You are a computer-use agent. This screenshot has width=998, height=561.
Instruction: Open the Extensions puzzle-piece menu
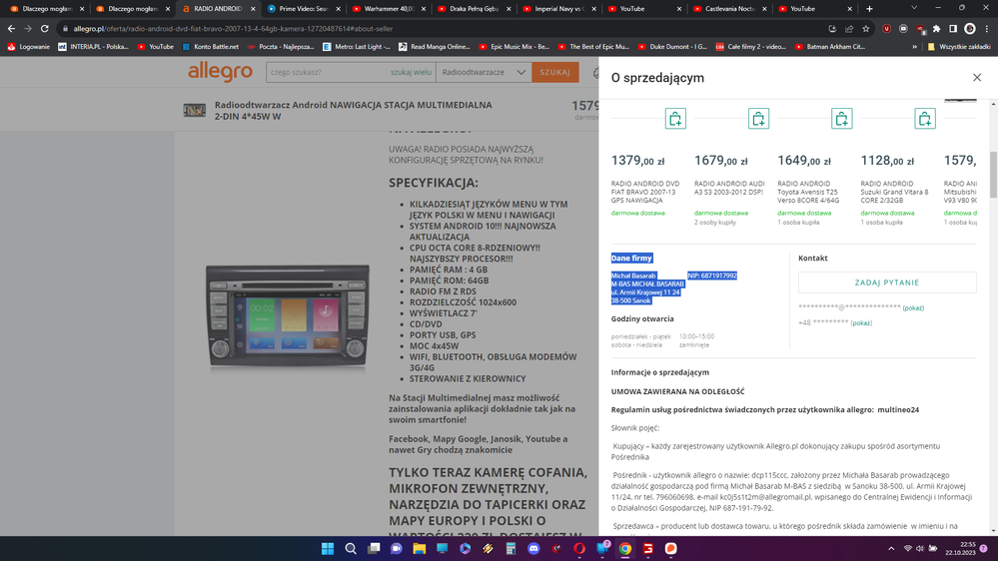[936, 29]
